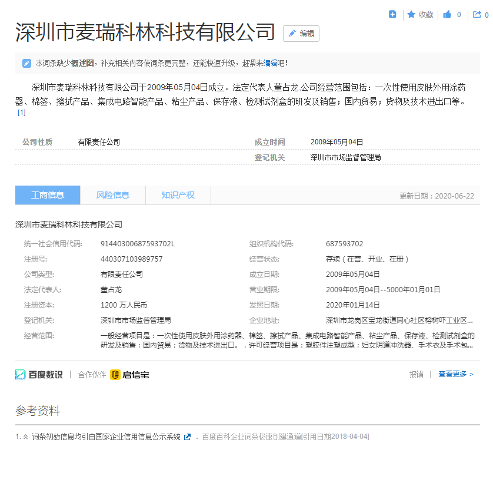Click the 百度数识 logo
The width and height of the screenshot is (493, 489).
39,375
